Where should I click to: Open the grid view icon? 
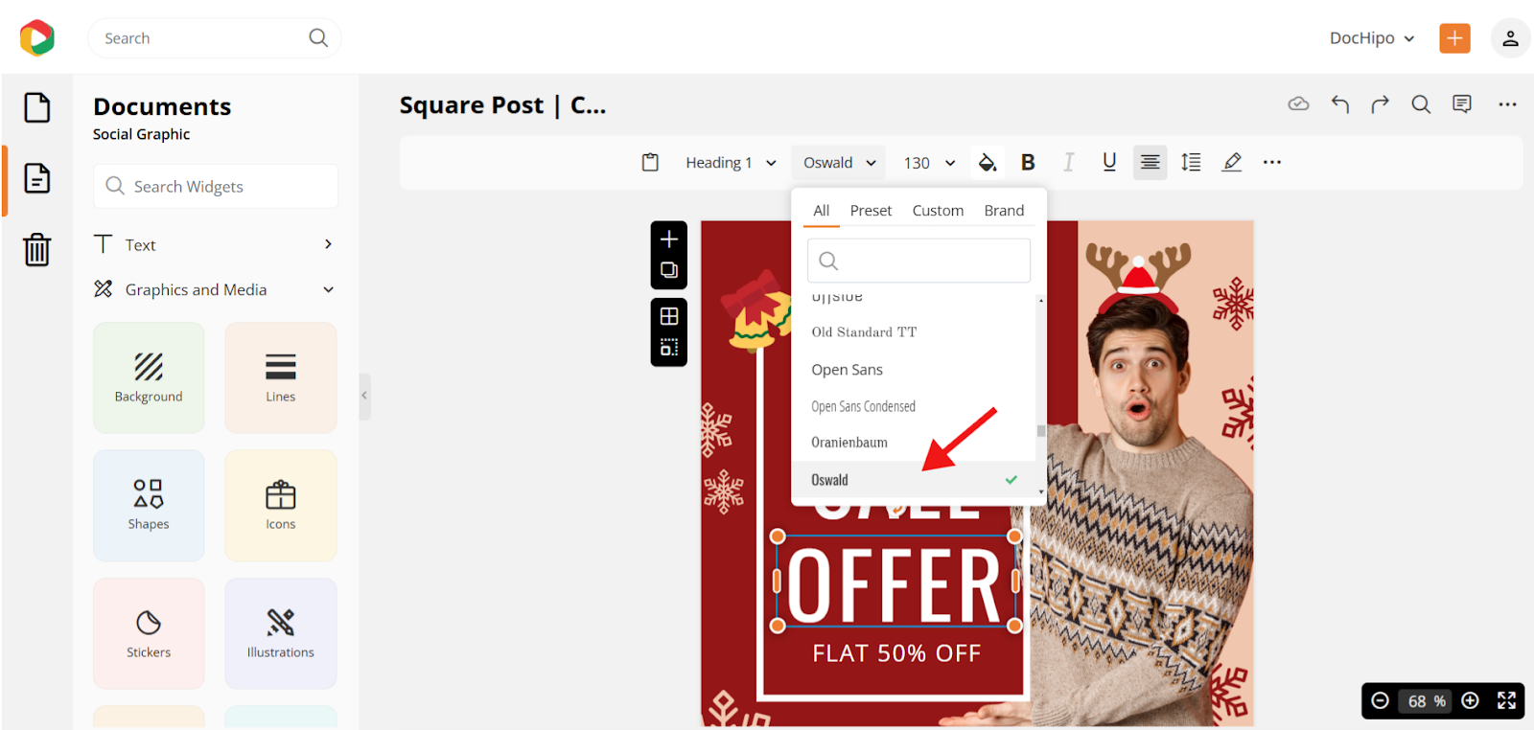[x=669, y=316]
